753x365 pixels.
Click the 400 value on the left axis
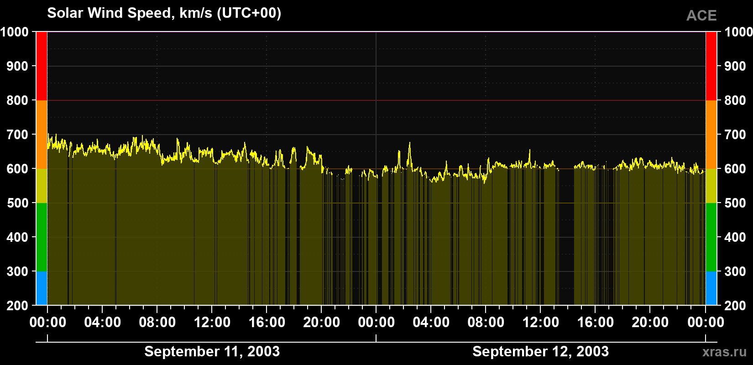tap(18, 237)
